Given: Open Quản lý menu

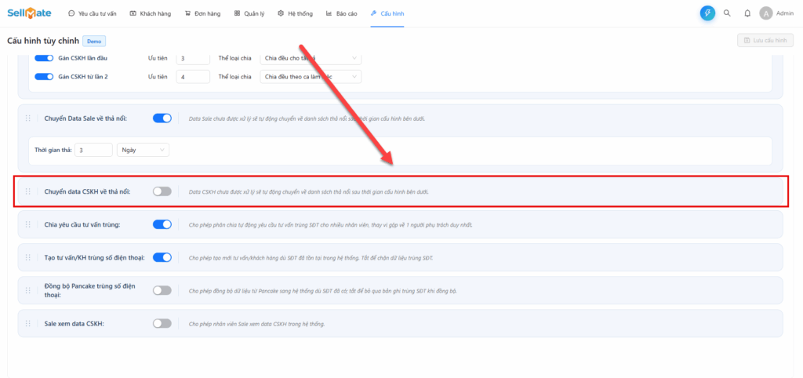Looking at the screenshot, I should pyautogui.click(x=249, y=14).
